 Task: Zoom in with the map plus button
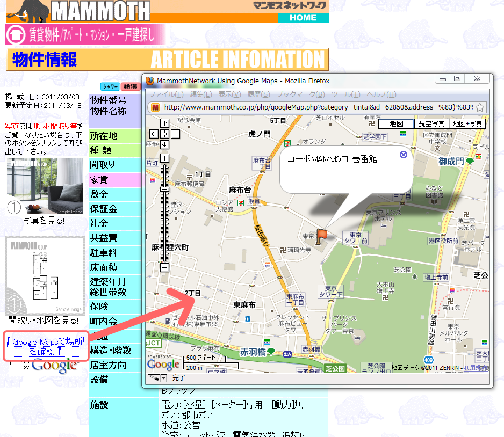pyautogui.click(x=164, y=158)
